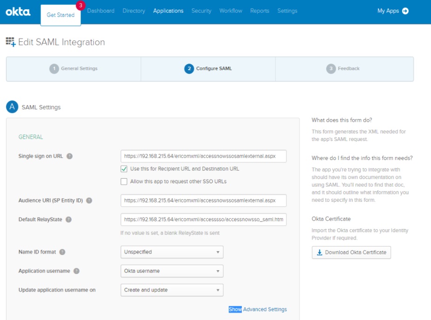Go to the Security menu
The width and height of the screenshot is (431, 320).
point(201,11)
